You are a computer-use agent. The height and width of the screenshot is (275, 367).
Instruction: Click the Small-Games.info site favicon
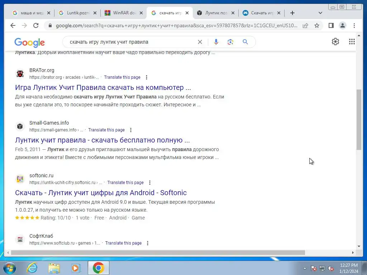[x=20, y=126]
